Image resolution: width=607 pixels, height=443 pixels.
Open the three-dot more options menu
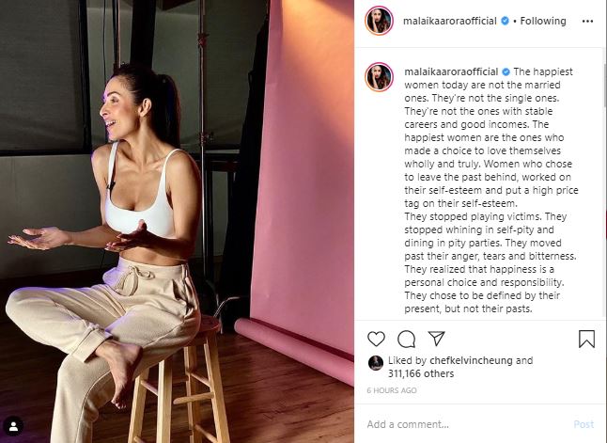(x=586, y=21)
